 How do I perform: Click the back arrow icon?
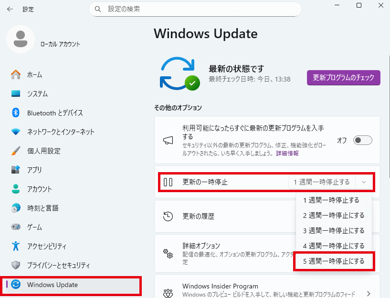(10, 9)
